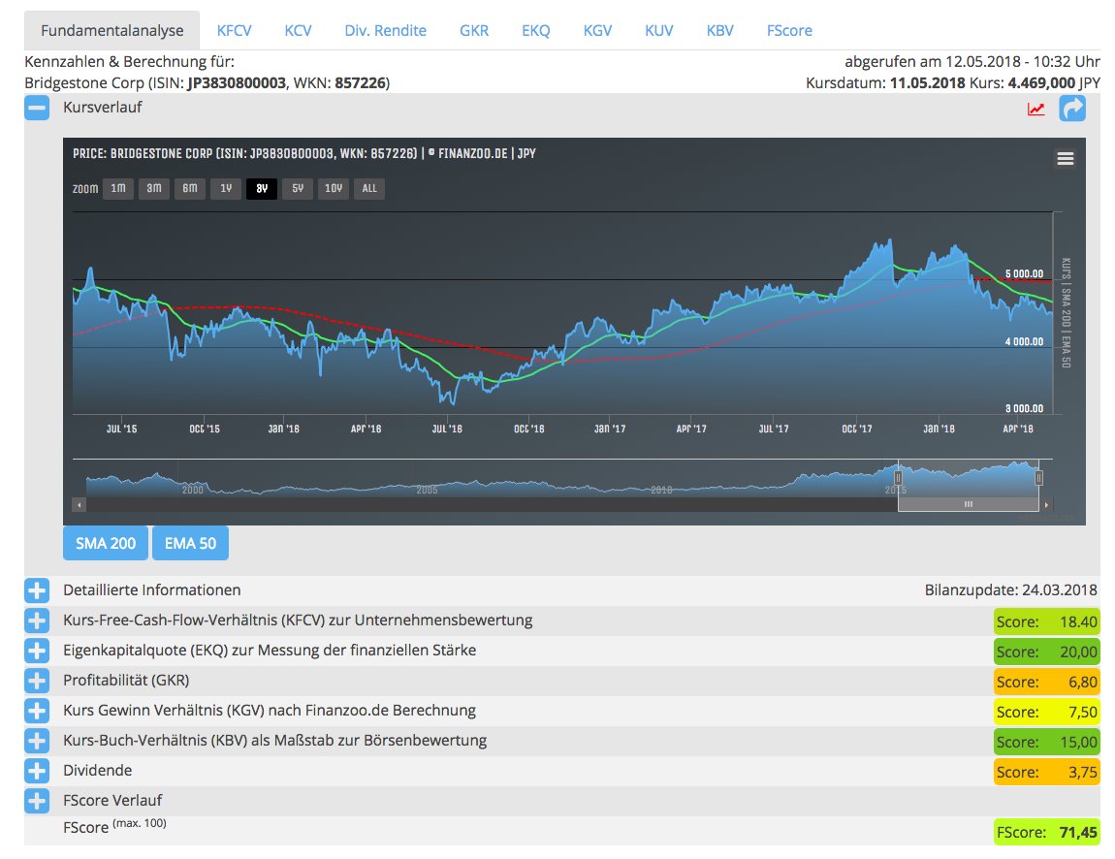Viewport: 1115px width, 859px height.
Task: Click the Jan '17 axis label
Action: tap(610, 429)
